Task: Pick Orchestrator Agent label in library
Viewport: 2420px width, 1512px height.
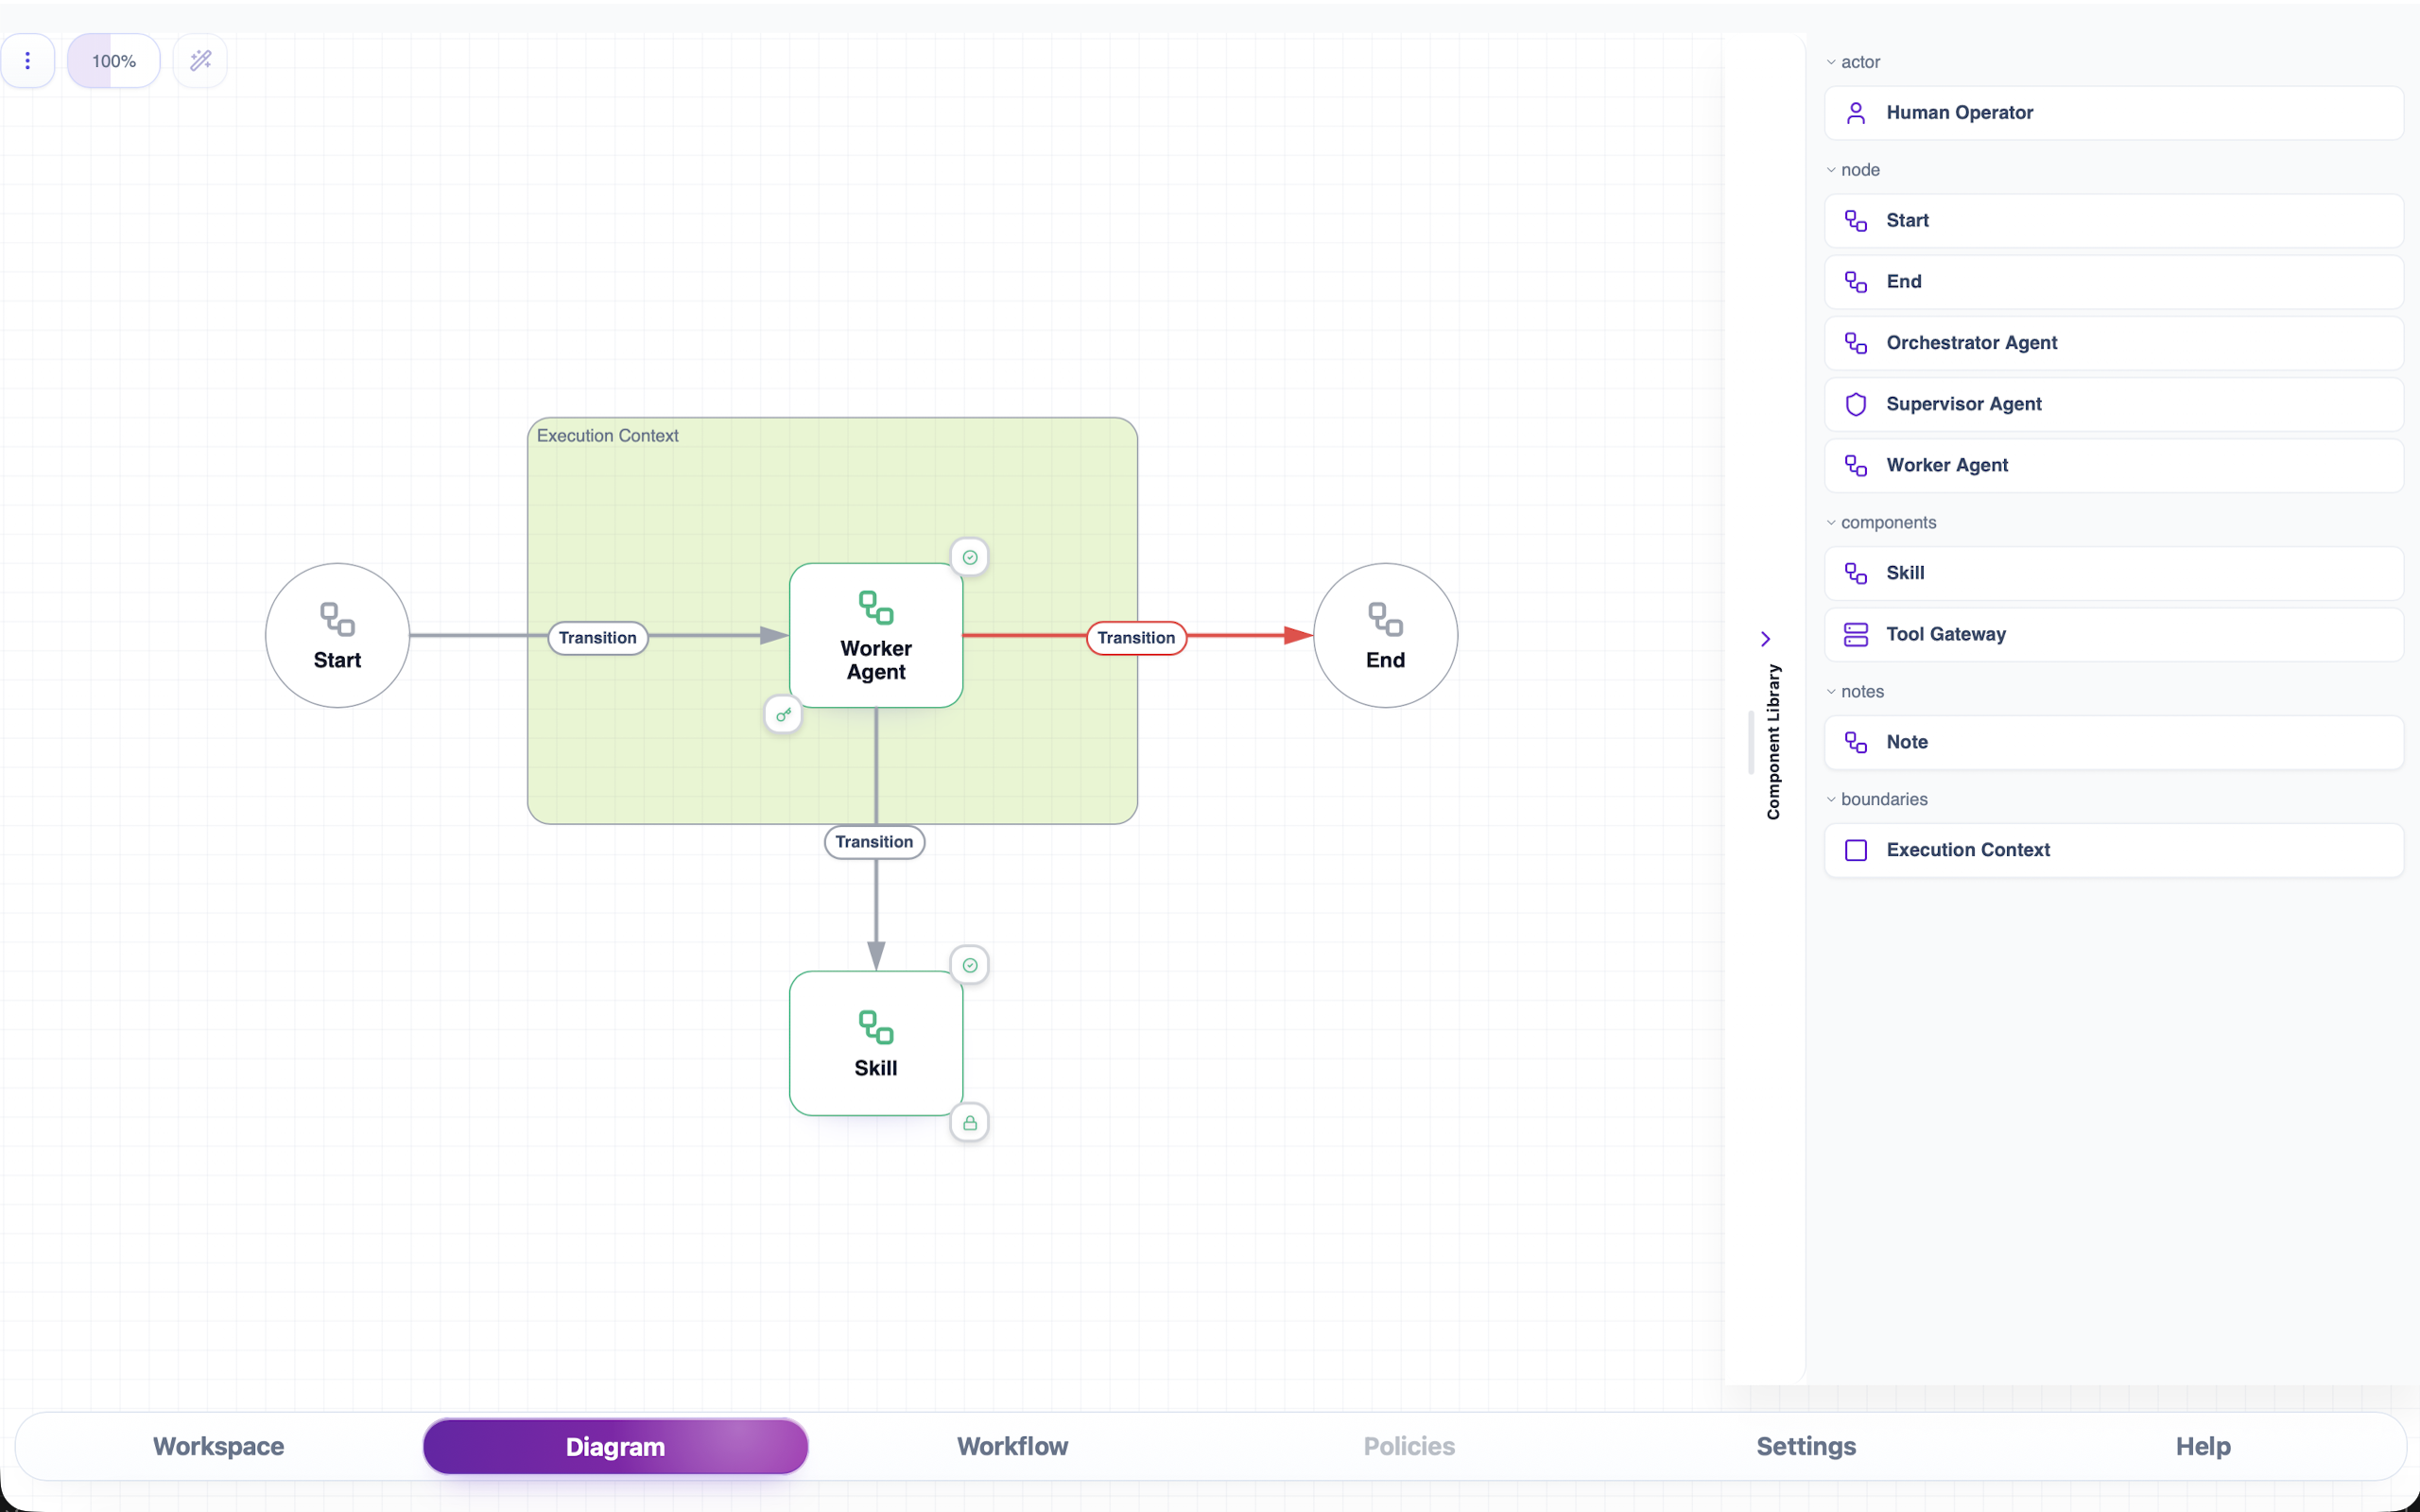Action: 1971,343
